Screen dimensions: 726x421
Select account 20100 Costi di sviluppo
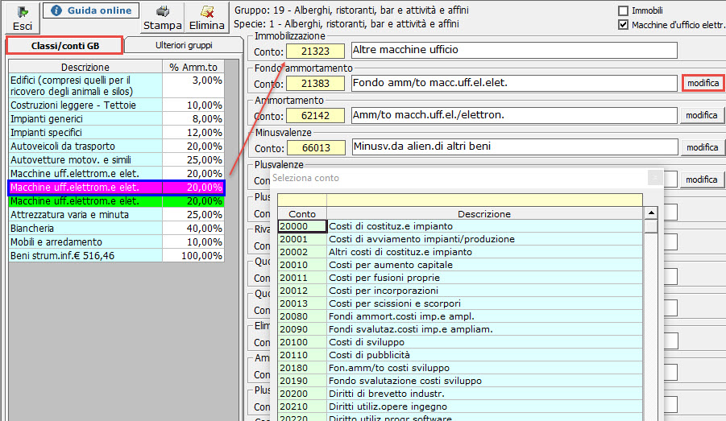point(460,342)
